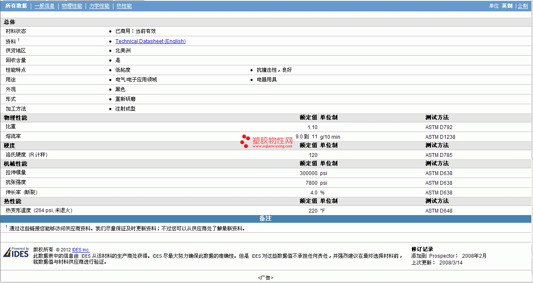Image resolution: width=533 pixels, height=283 pixels.
Task: Select the 低粘度 feature
Action: [123, 70]
